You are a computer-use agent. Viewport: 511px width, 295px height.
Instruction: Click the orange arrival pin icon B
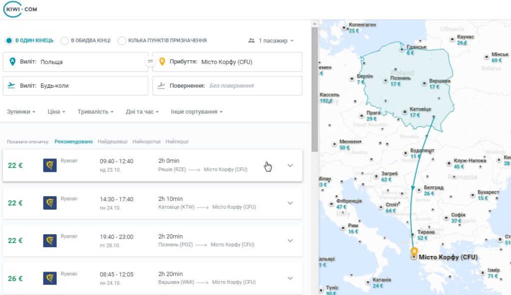[162, 61]
